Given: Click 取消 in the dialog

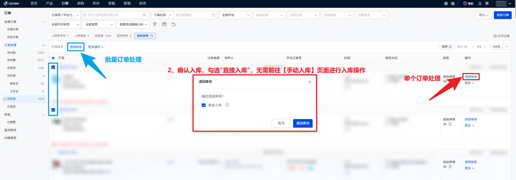Looking at the screenshot, I should click(281, 123).
